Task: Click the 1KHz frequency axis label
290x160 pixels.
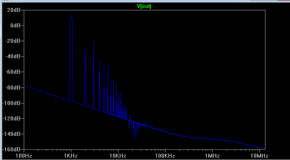Action: coord(71,156)
